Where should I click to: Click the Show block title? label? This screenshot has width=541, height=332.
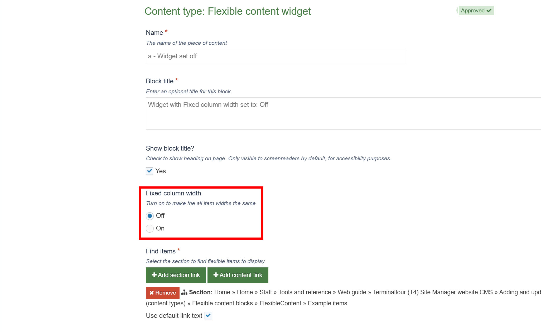tap(170, 148)
